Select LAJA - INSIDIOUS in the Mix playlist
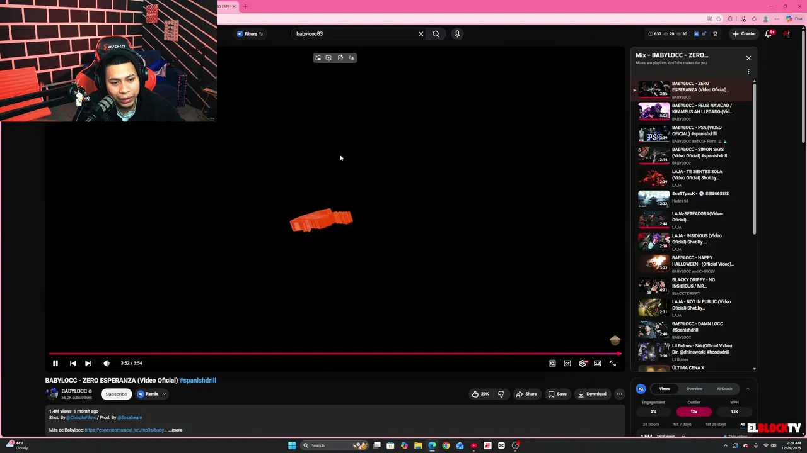 pos(692,242)
